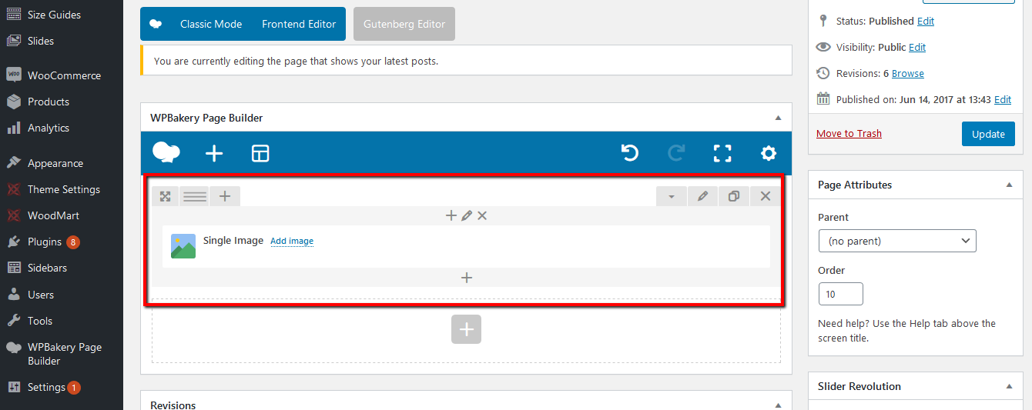This screenshot has width=1032, height=410.
Task: Toggle row collapse arrow
Action: (672, 196)
